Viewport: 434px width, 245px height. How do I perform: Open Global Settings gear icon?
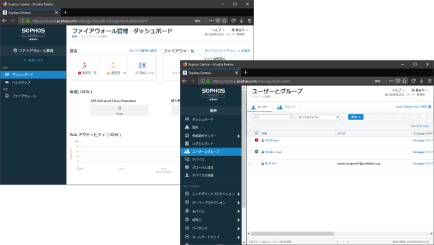187,167
